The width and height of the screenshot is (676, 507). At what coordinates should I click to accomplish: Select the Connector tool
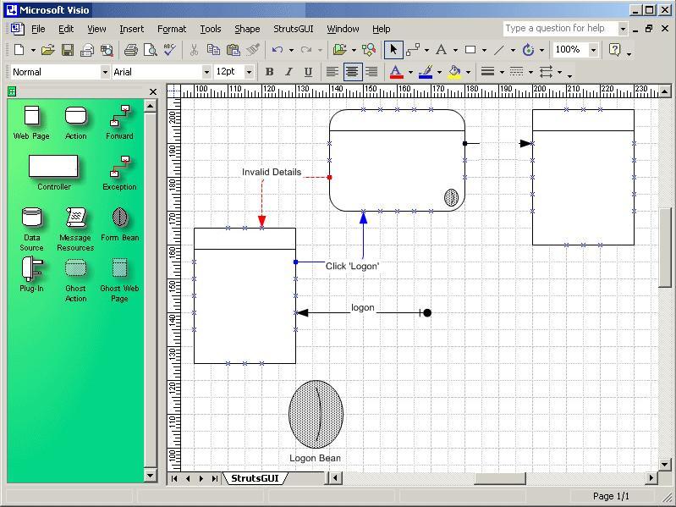(413, 50)
